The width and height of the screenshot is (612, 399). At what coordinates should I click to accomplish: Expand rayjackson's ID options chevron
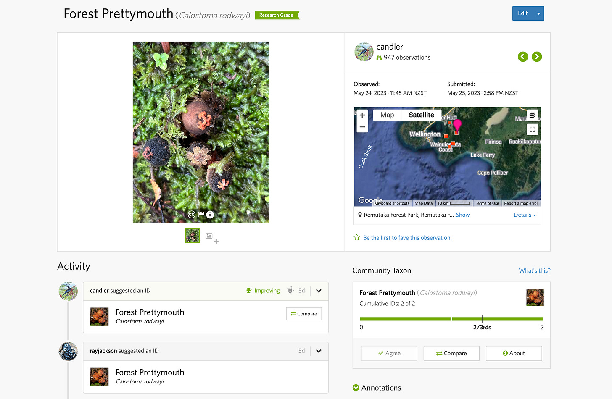(x=319, y=351)
